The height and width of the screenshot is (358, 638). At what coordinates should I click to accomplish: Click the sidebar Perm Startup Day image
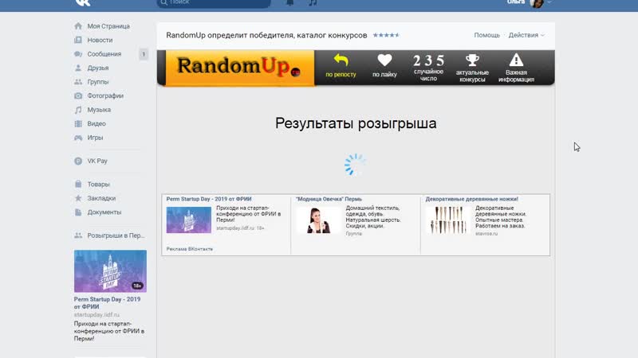[110, 270]
